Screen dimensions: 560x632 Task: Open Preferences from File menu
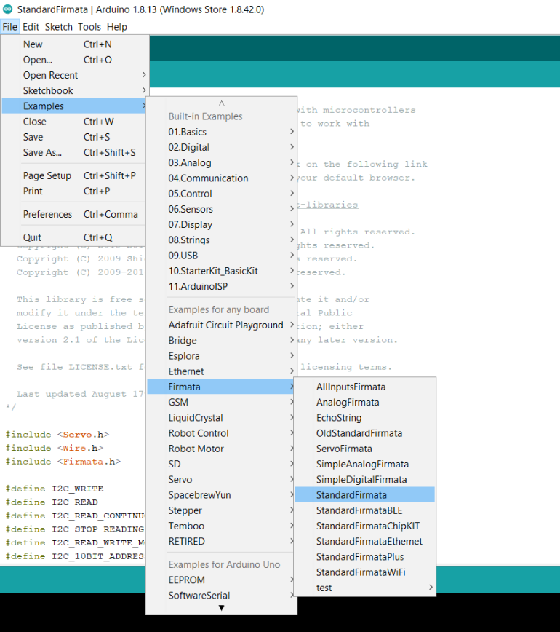click(48, 214)
